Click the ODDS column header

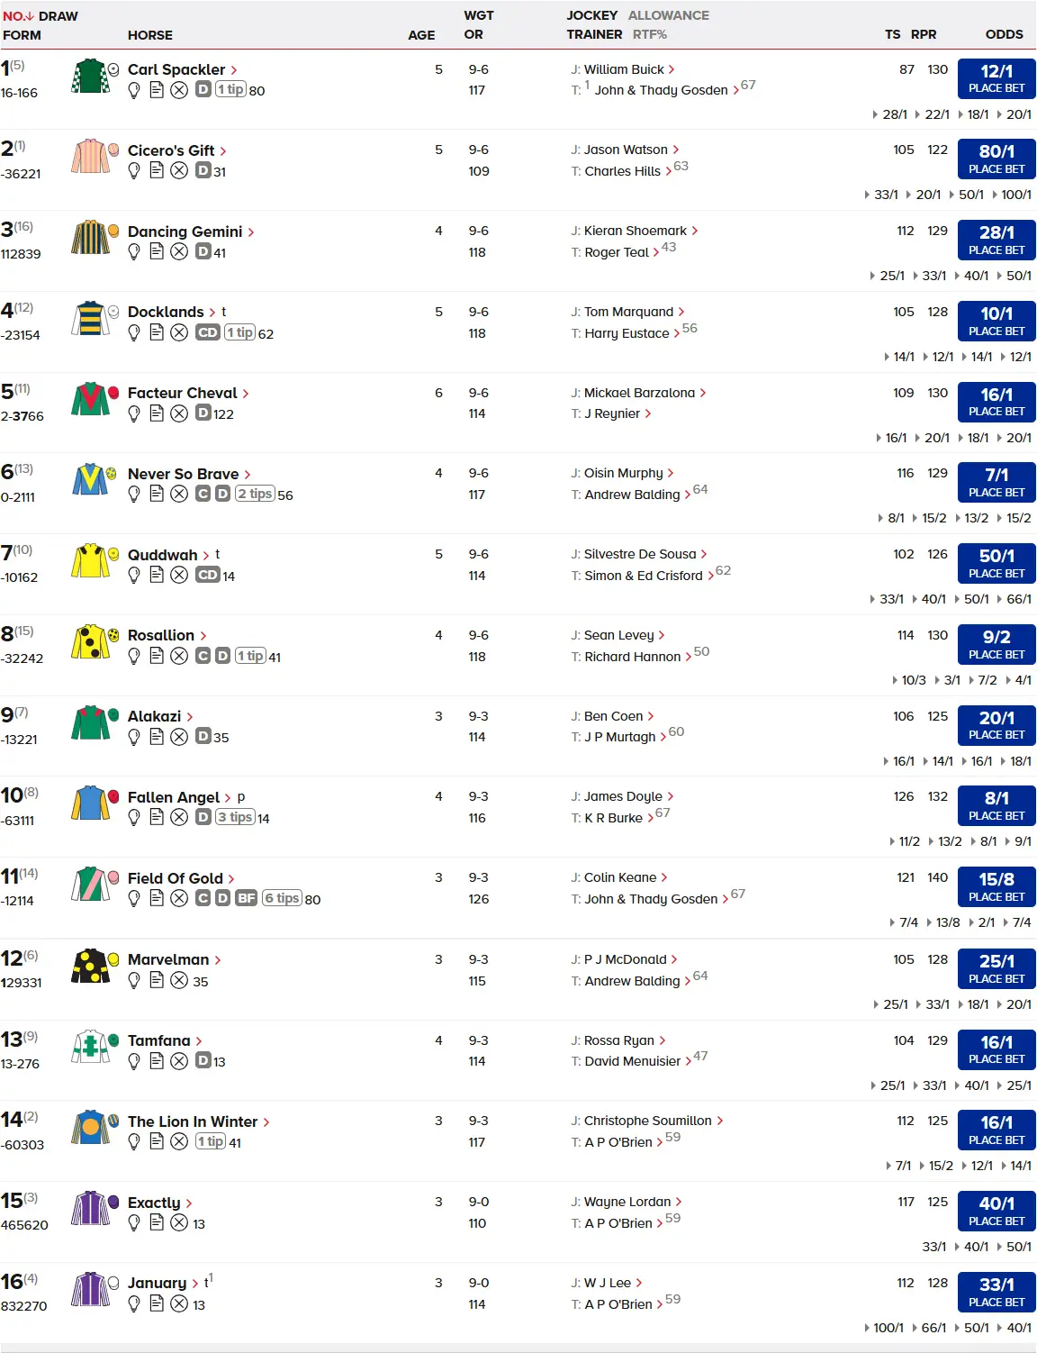(x=1004, y=34)
